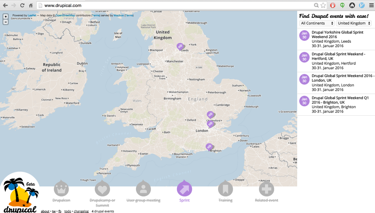Click the Jan 30 badge for Hertford event
This screenshot has width=375, height=213.
click(x=304, y=57)
